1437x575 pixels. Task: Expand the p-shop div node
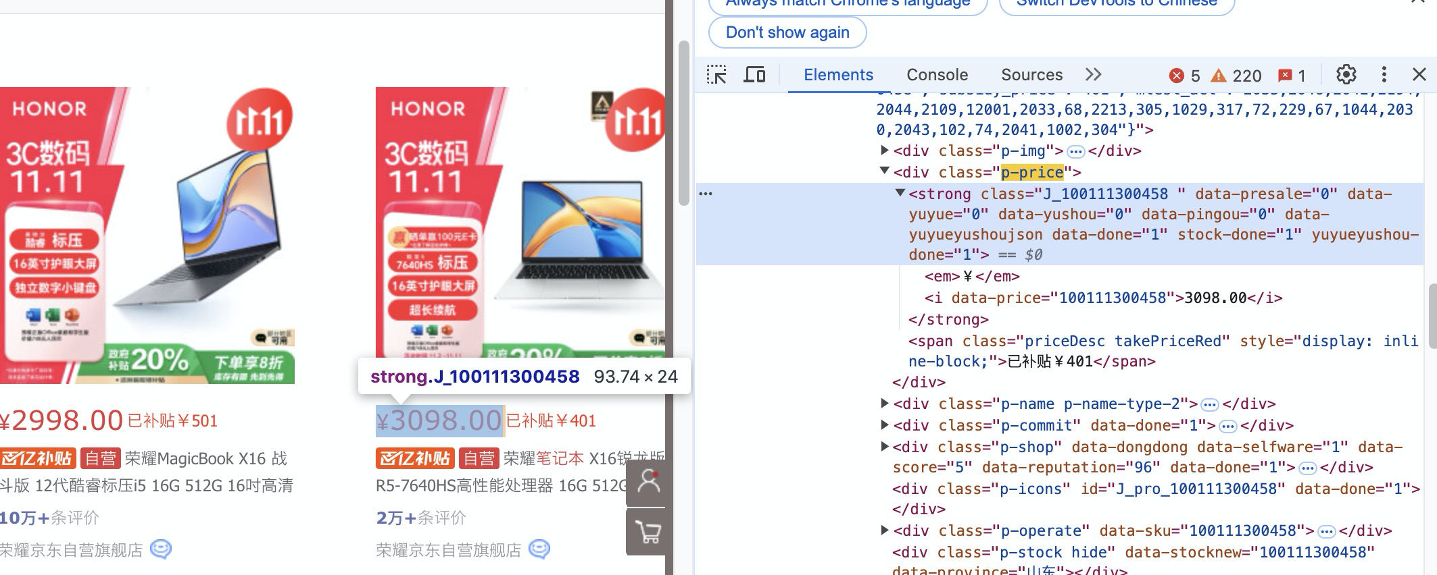[x=884, y=446]
